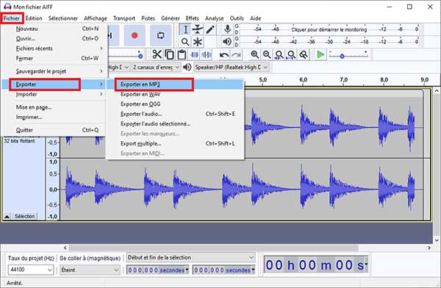Screen dimensions: 441x288
Task: Click the Zoom Out icon
Action: click(x=267, y=54)
